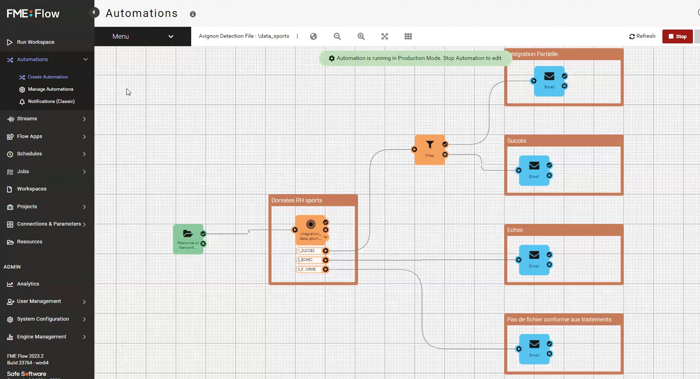Click the FME Flow logo
The height and width of the screenshot is (379, 700).
[x=33, y=14]
